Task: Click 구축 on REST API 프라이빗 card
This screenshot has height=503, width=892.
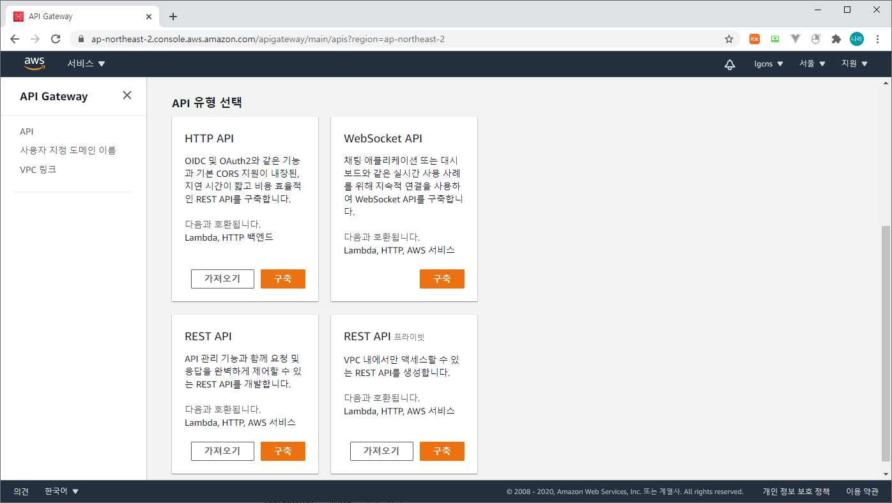Action: pyautogui.click(x=442, y=451)
